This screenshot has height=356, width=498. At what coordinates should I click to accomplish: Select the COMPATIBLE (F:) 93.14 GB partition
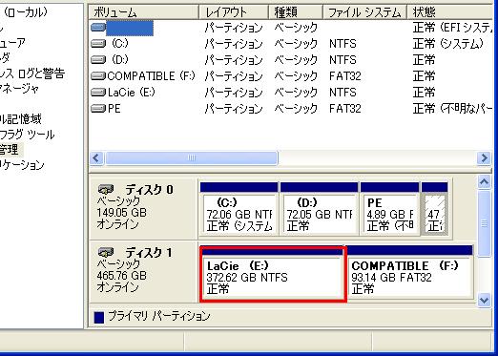click(x=410, y=272)
